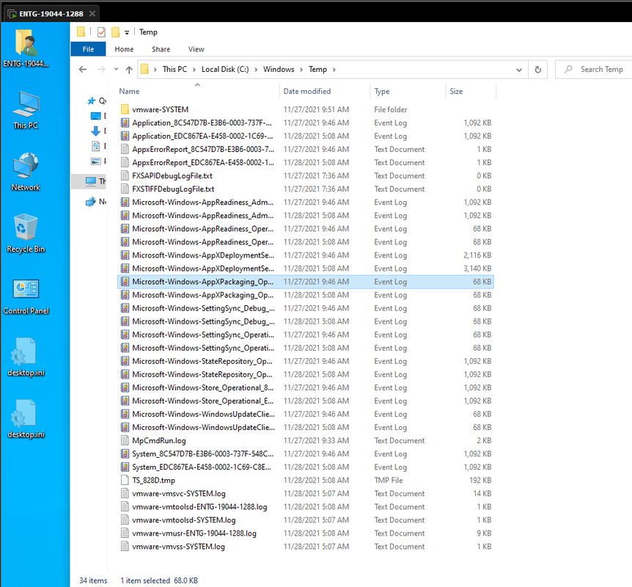
Task: Select vmware-vmsvc-SYSTEM.log file icon
Action: pyautogui.click(x=125, y=493)
